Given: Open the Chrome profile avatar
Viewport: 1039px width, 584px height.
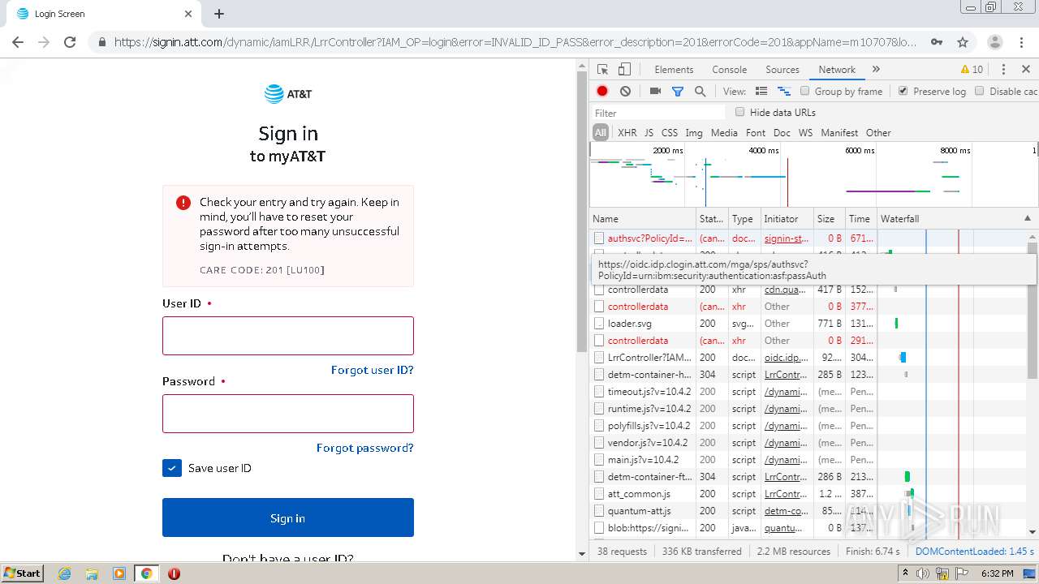Looking at the screenshot, I should 994,42.
